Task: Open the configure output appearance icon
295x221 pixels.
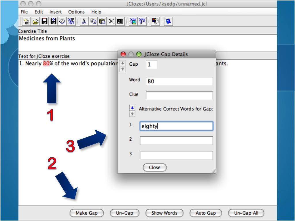Action: [x=155, y=21]
